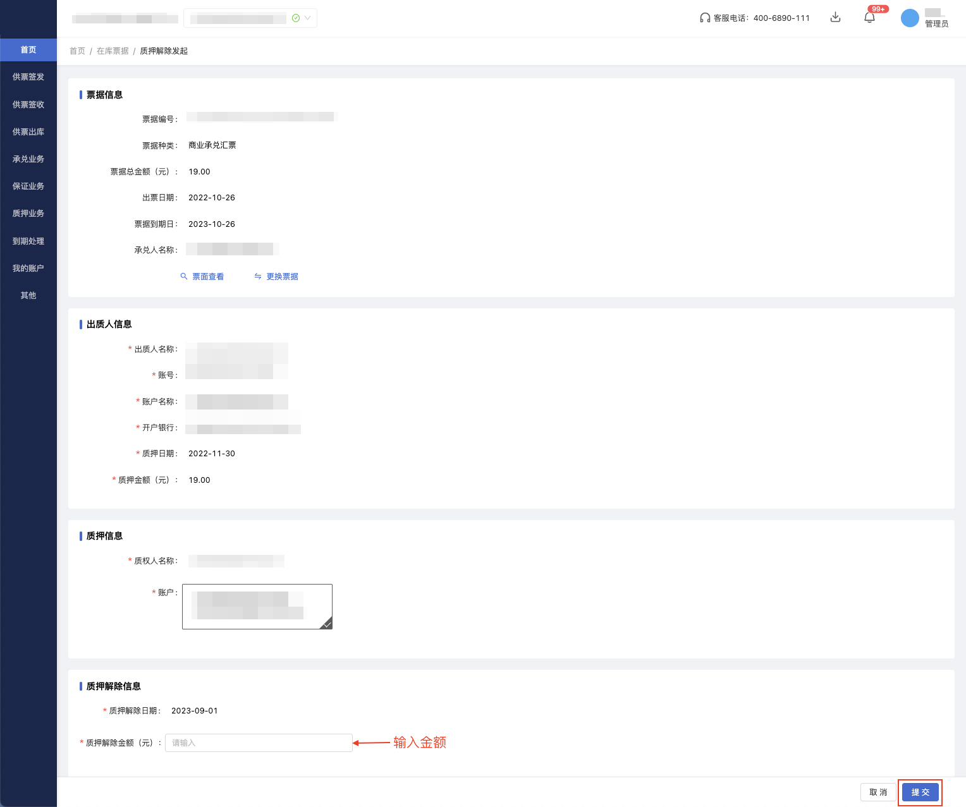
Task: Select the checked 账户 account card
Action: click(257, 606)
